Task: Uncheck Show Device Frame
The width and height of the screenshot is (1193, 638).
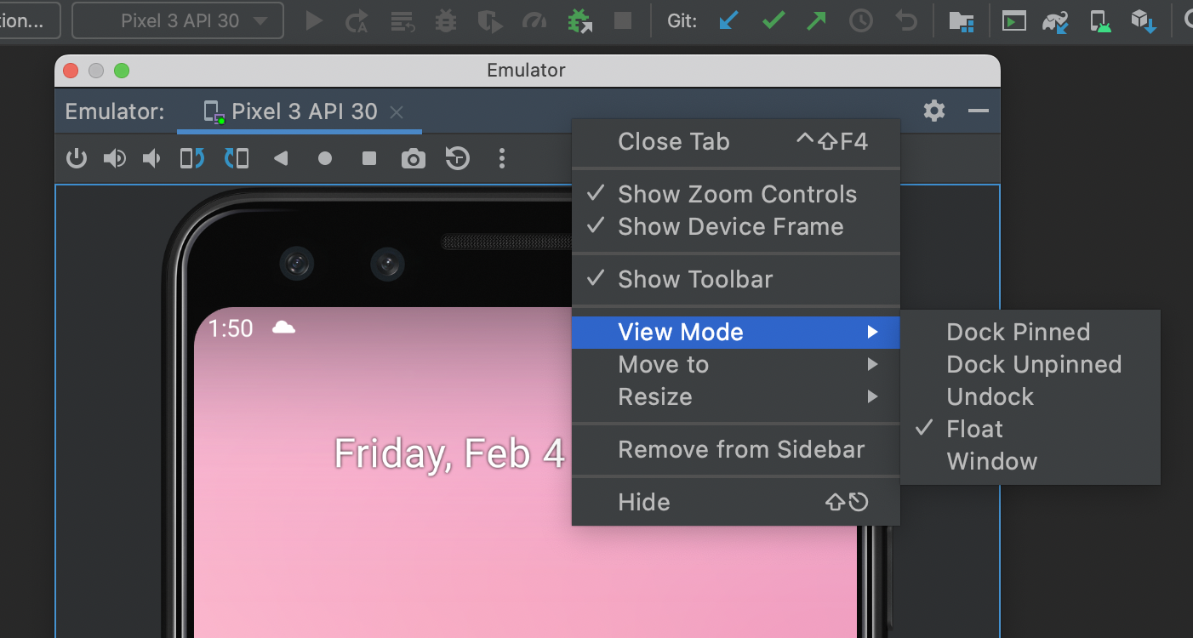Action: (736, 226)
